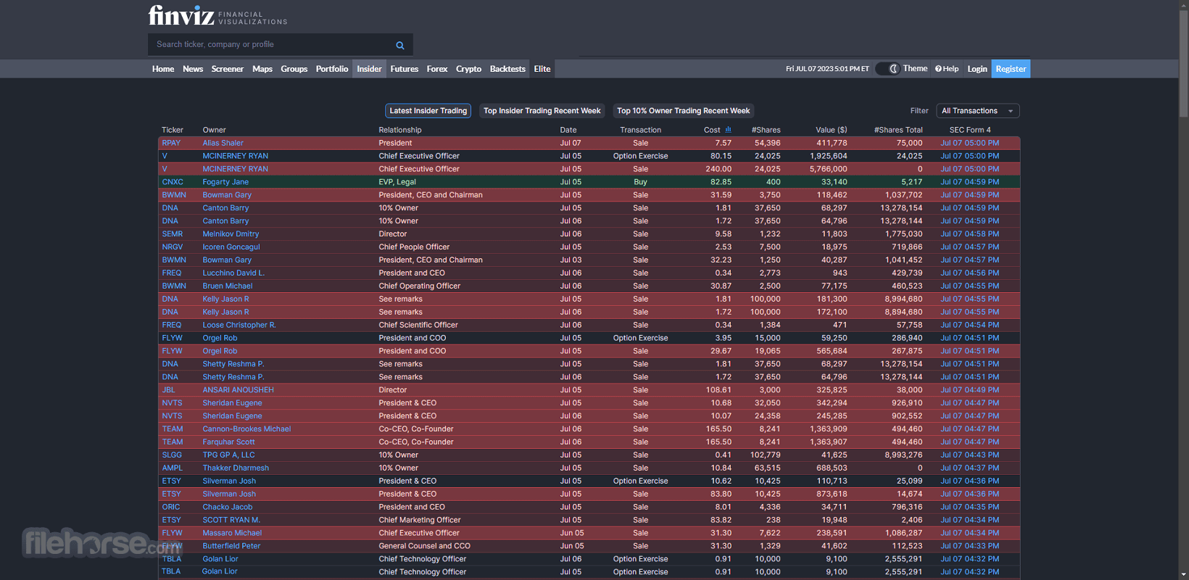The image size is (1189, 580).
Task: Select Top 10% Owner Trading Recent Week tab
Action: (684, 111)
